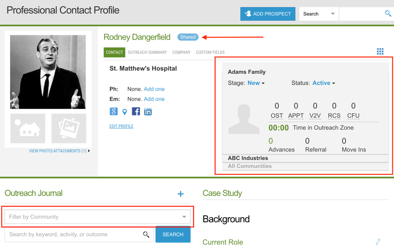Open the map location pin icon

pos(124,112)
